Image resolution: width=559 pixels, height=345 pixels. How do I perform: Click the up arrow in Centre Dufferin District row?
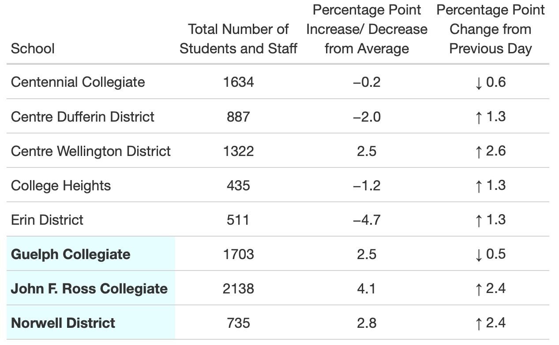point(479,117)
